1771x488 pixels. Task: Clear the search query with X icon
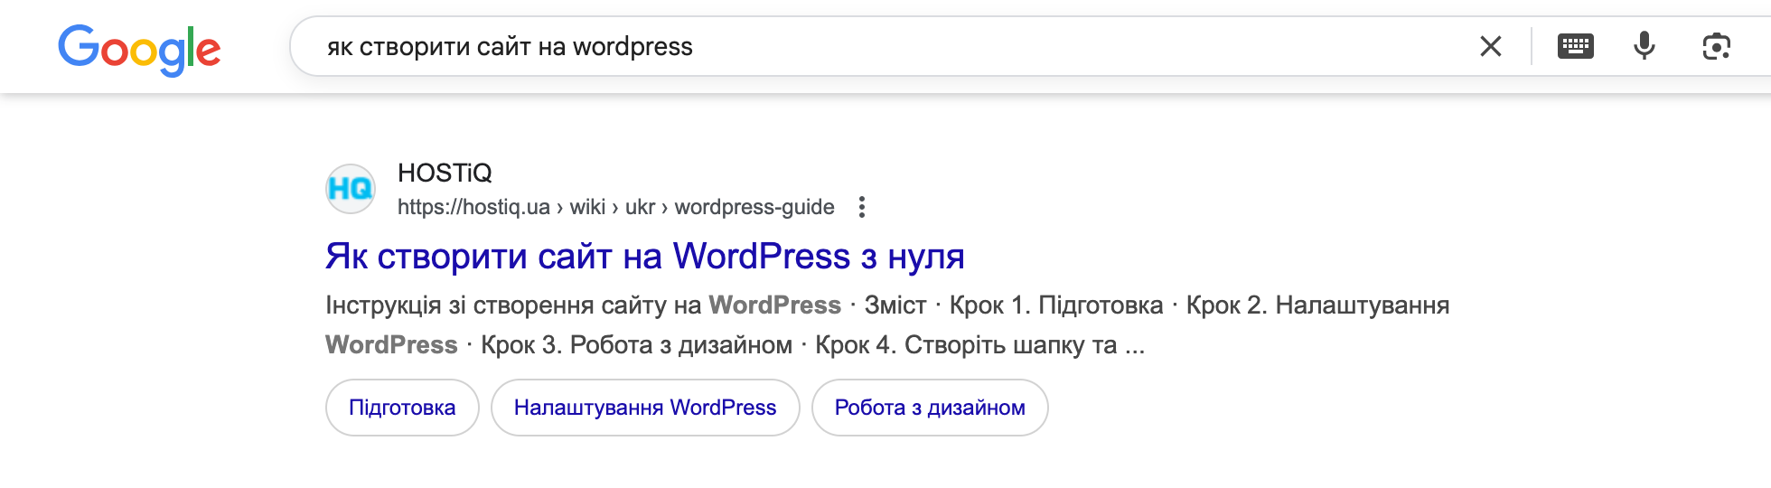tap(1491, 46)
